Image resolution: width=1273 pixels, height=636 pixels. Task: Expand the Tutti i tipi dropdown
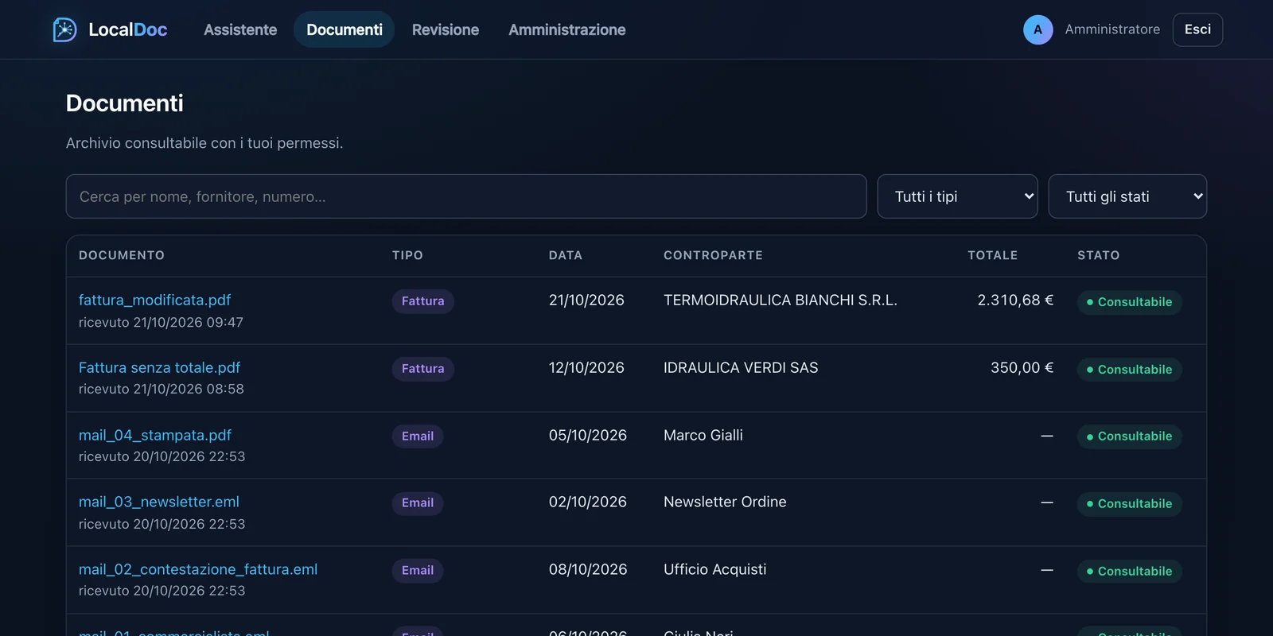tap(957, 196)
